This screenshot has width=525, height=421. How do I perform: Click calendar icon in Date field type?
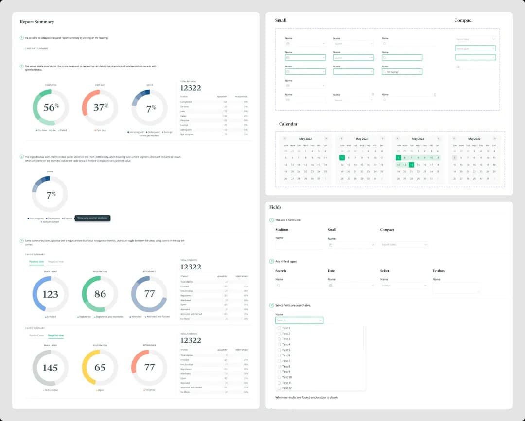coord(331,286)
